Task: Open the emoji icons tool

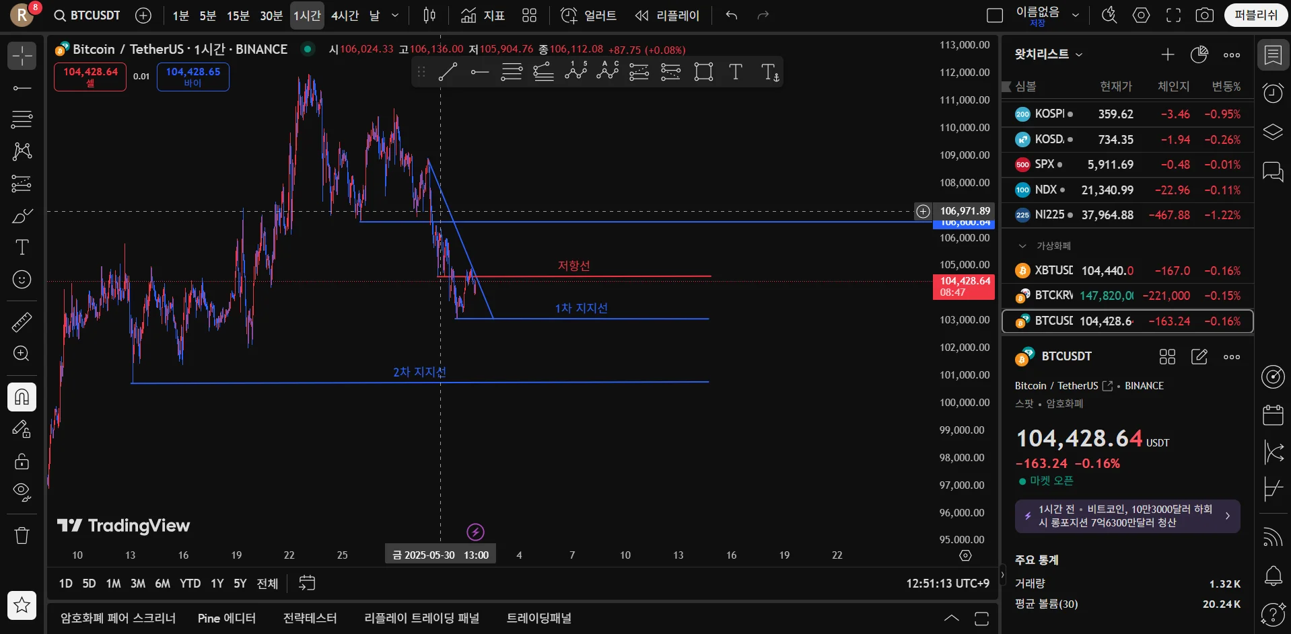Action: tap(22, 279)
